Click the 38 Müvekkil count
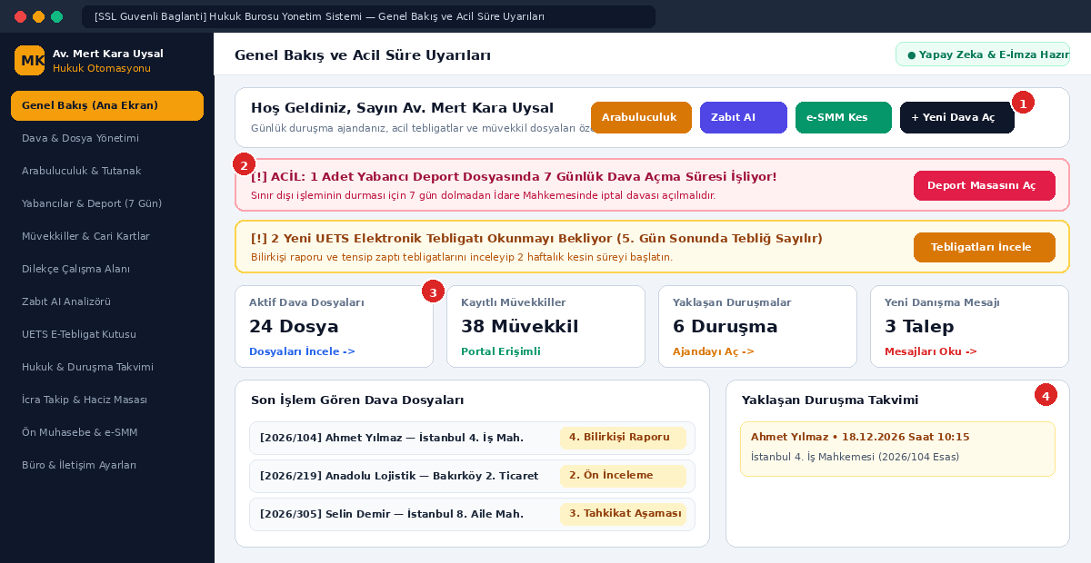 (x=519, y=327)
